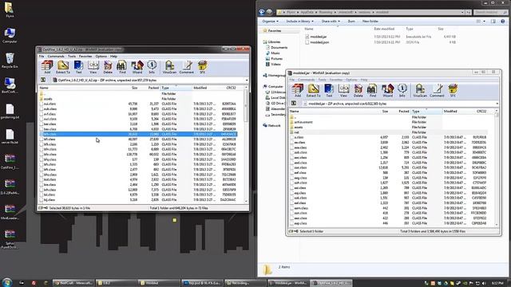Open Explorer change view dropdown arrow
Viewport: 511px width, 287px height.
coord(484,22)
